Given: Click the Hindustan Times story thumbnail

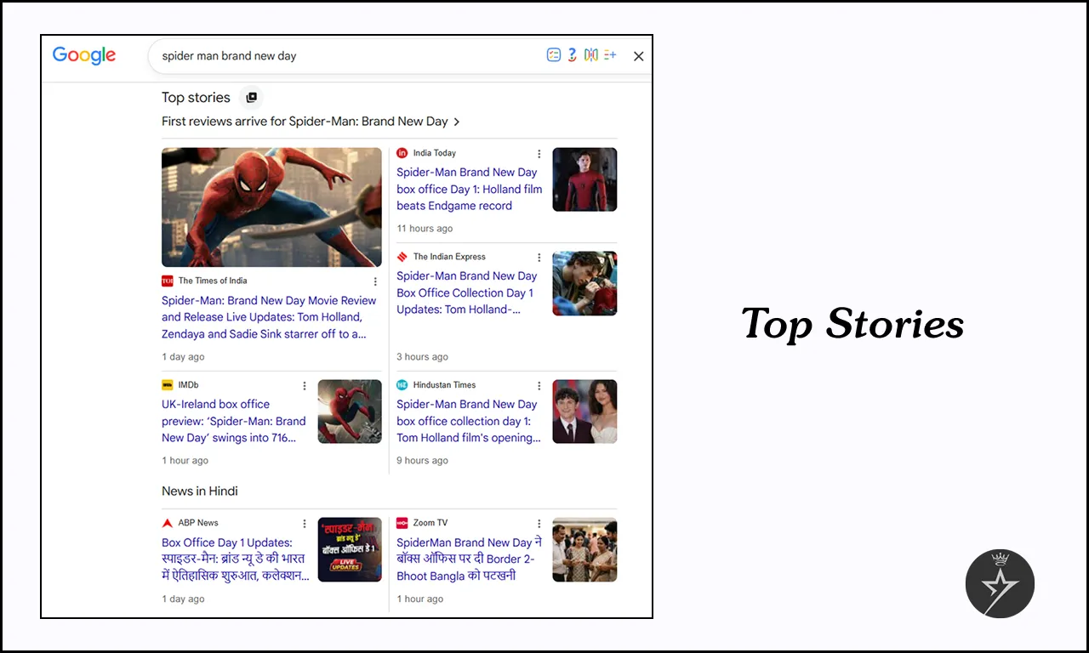Looking at the screenshot, I should point(584,412).
